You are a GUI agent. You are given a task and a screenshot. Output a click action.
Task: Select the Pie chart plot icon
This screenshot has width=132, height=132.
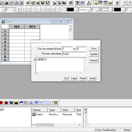(x=11, y=102)
